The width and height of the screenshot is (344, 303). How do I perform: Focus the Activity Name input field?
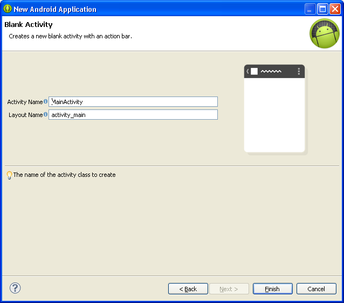click(133, 102)
